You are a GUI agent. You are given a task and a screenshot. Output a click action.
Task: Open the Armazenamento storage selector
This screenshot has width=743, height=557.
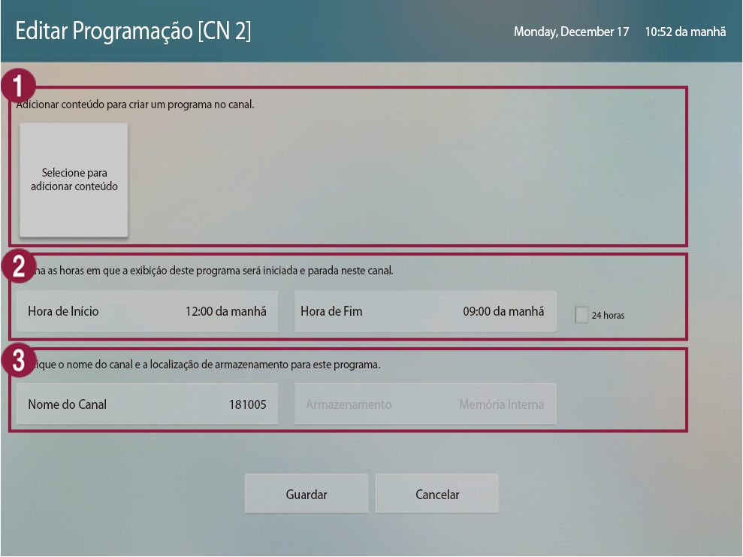point(425,404)
